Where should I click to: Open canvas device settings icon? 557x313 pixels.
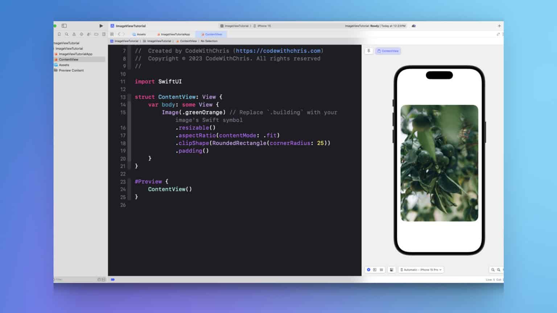tap(391, 270)
